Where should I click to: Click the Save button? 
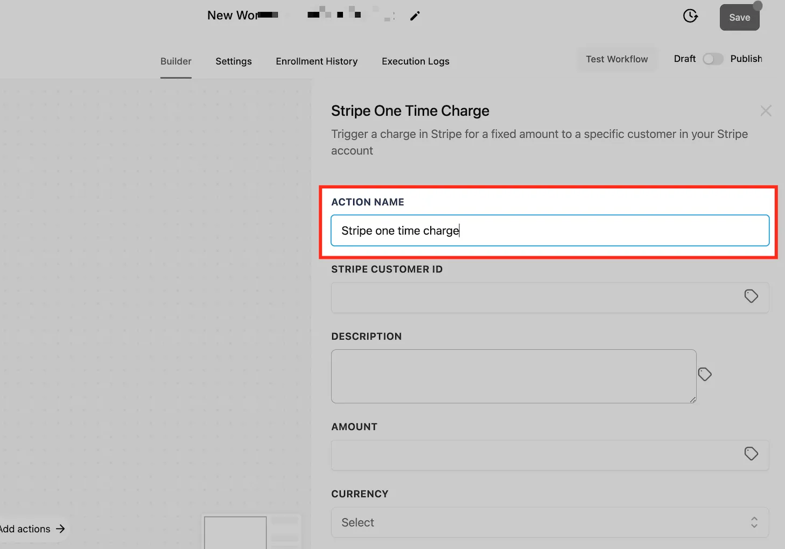(739, 17)
